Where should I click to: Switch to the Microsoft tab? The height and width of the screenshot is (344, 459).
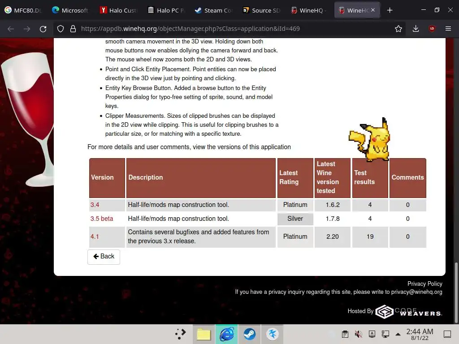click(70, 10)
